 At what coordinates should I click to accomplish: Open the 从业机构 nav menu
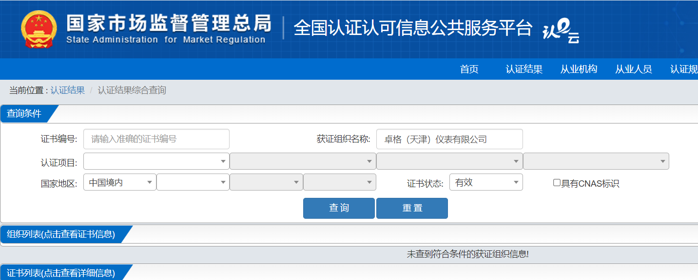tap(579, 69)
